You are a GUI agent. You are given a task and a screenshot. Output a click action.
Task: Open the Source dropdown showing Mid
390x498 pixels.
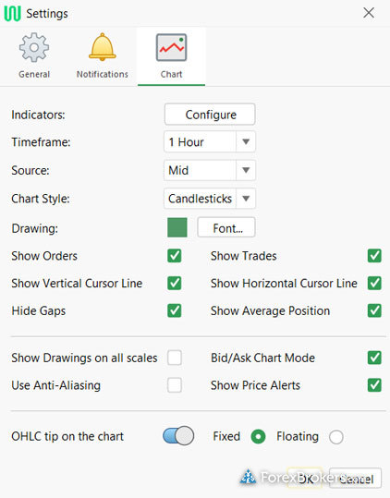coord(210,170)
